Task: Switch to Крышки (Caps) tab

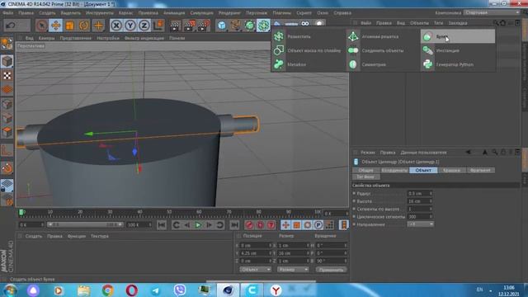Action: 451,171
